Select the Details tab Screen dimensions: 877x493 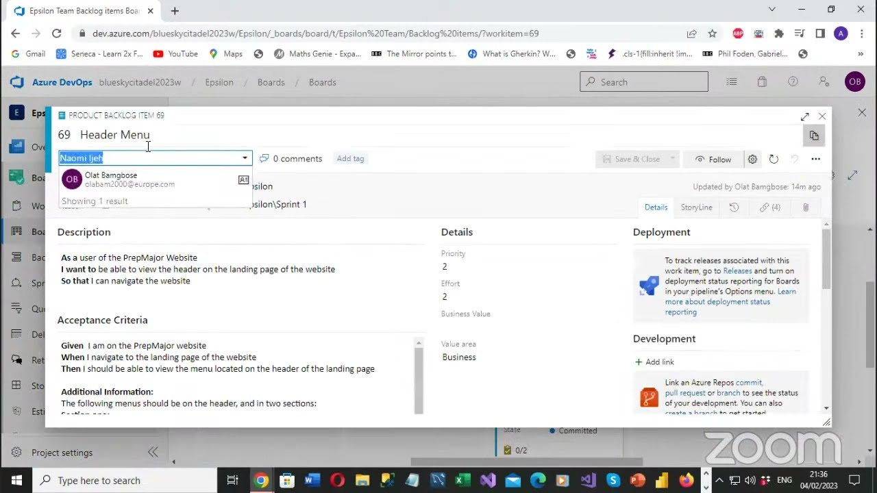[656, 207]
